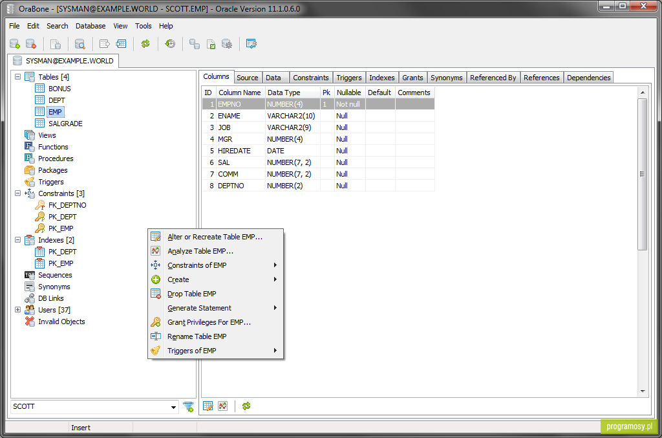Click the green plus Create icon in context menu
The height and width of the screenshot is (438, 662).
[x=156, y=279]
